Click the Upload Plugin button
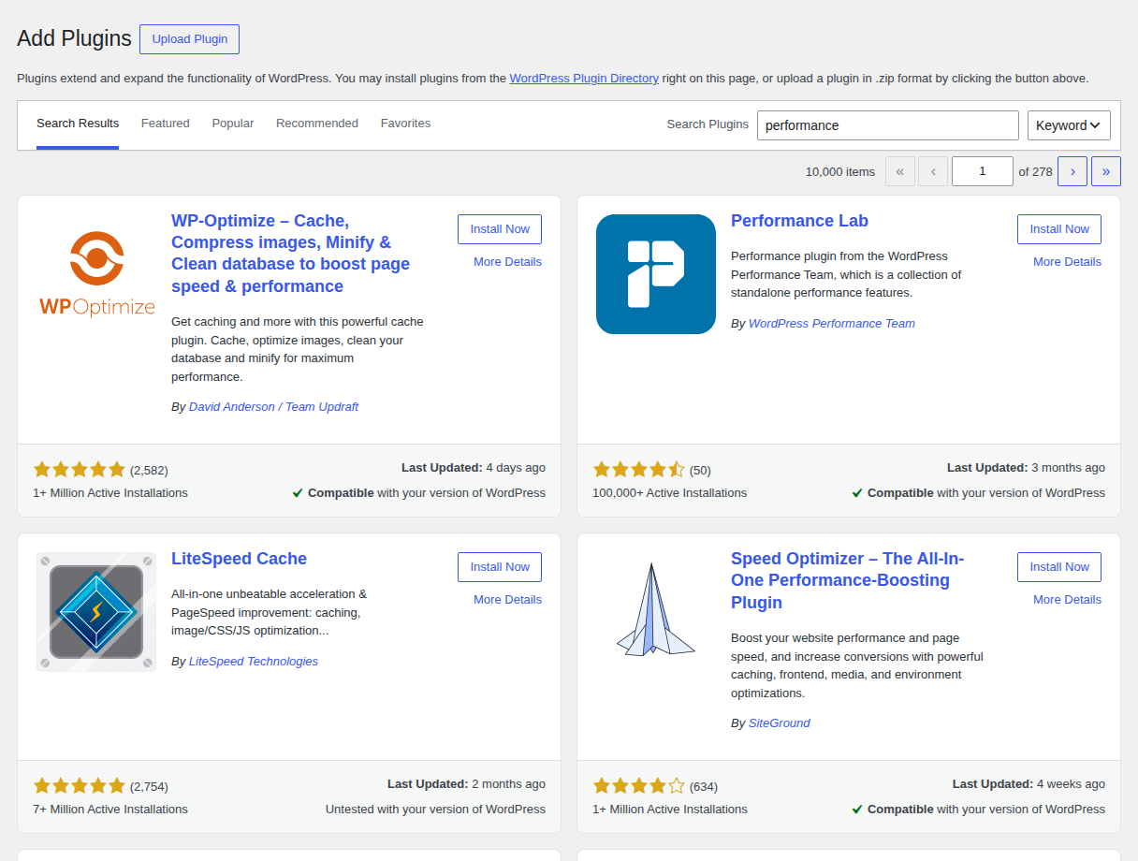This screenshot has width=1138, height=861. tap(190, 39)
